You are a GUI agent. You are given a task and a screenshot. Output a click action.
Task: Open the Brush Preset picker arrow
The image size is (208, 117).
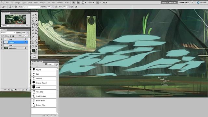coord(13,7)
